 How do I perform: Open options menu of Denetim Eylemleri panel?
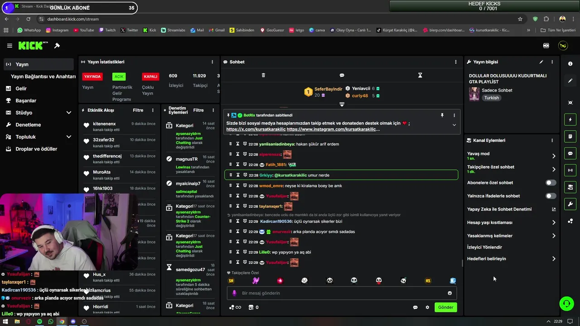tap(213, 110)
